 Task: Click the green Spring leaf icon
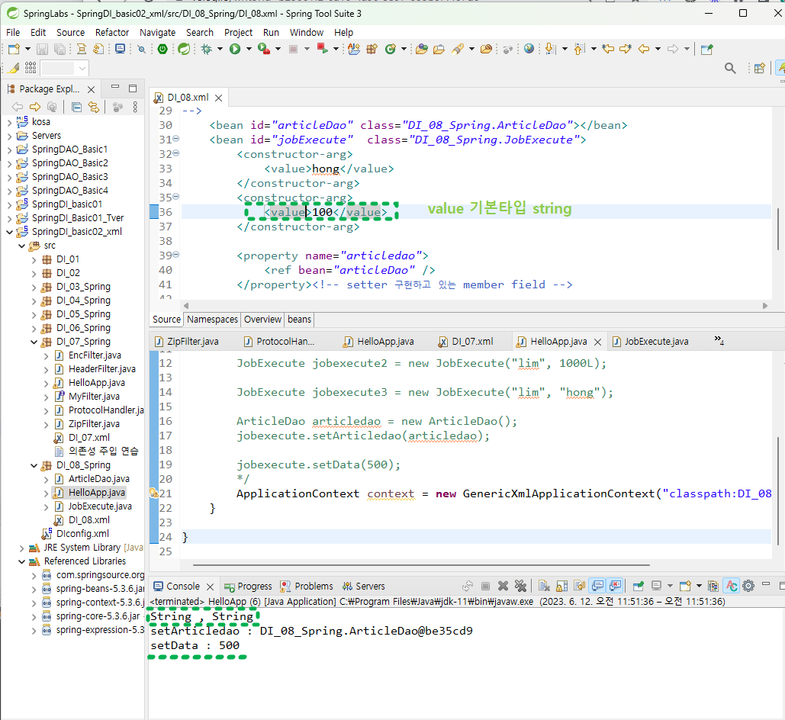pos(184,49)
